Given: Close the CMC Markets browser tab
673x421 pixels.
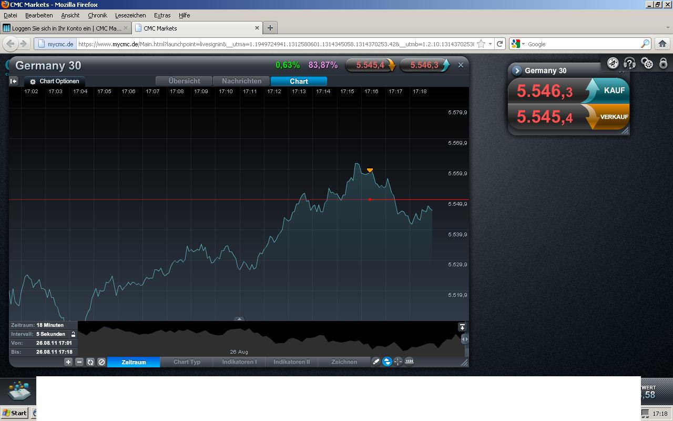Looking at the screenshot, I should coord(257,28).
